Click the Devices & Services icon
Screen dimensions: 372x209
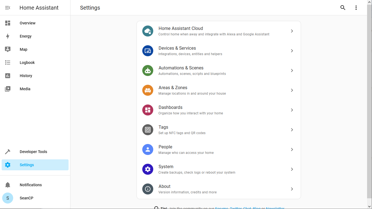pos(148,51)
